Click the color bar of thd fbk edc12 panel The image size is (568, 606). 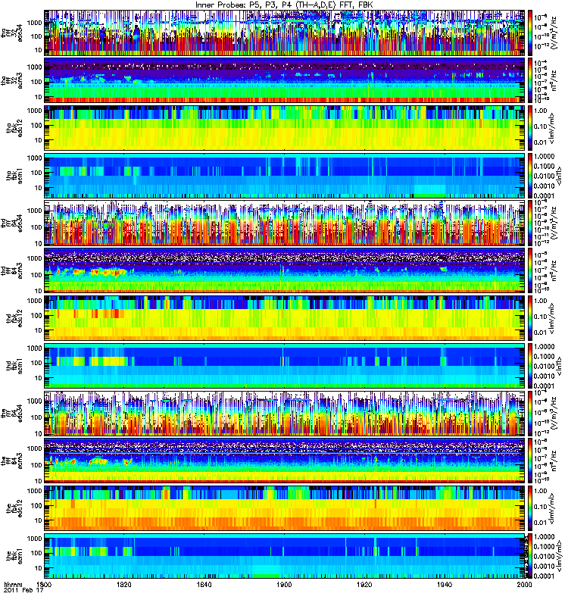pyautogui.click(x=530, y=318)
